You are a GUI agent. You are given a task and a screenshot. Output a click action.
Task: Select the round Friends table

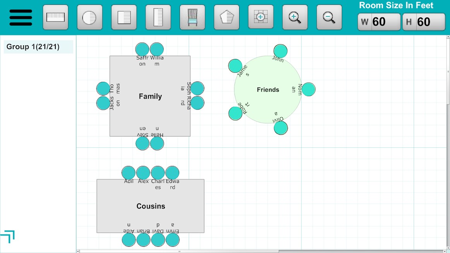[x=268, y=90]
